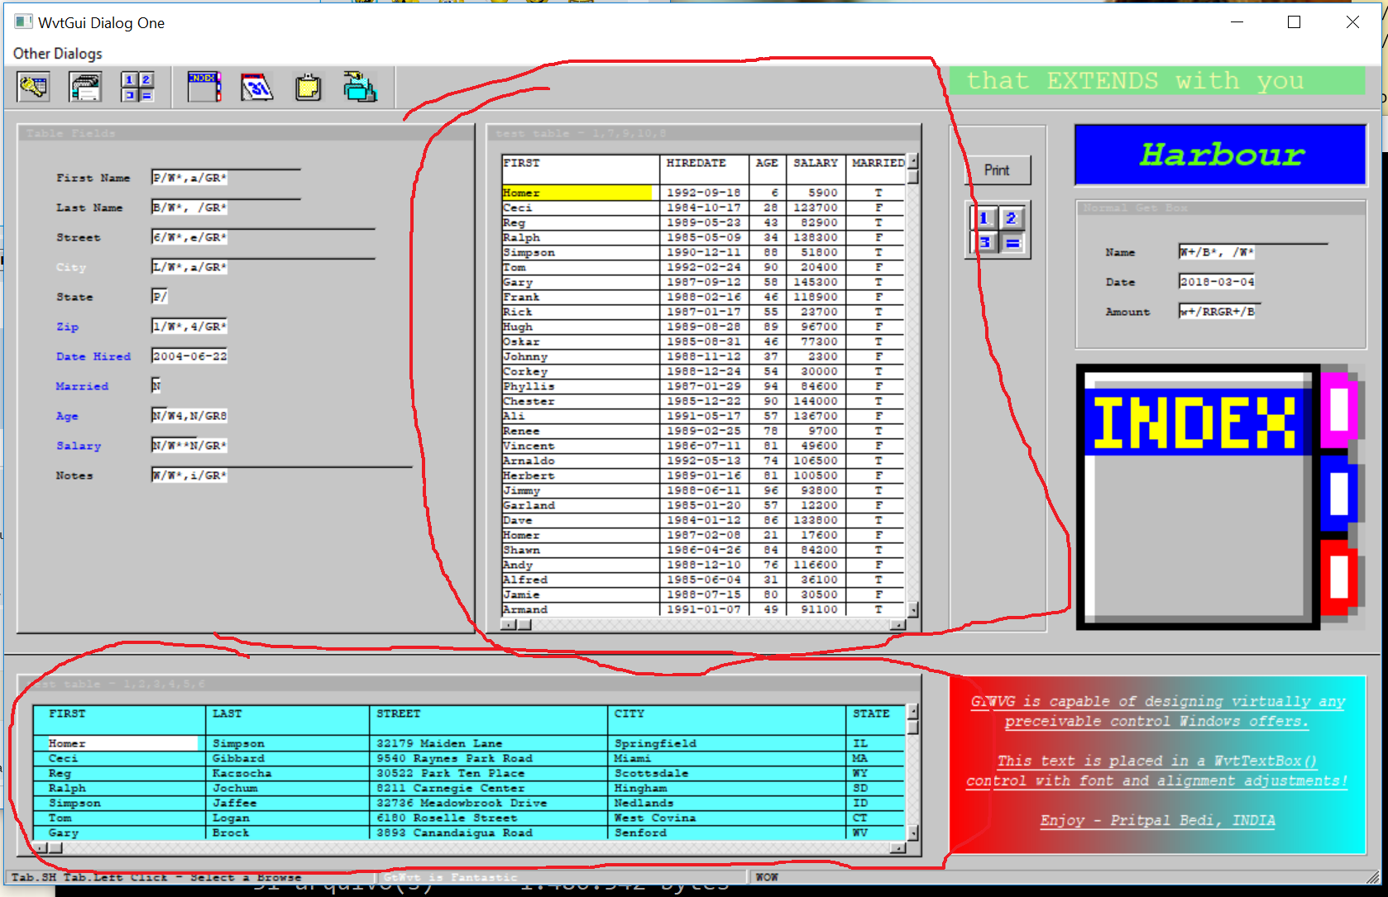Click the MARRIED column header

(x=877, y=163)
